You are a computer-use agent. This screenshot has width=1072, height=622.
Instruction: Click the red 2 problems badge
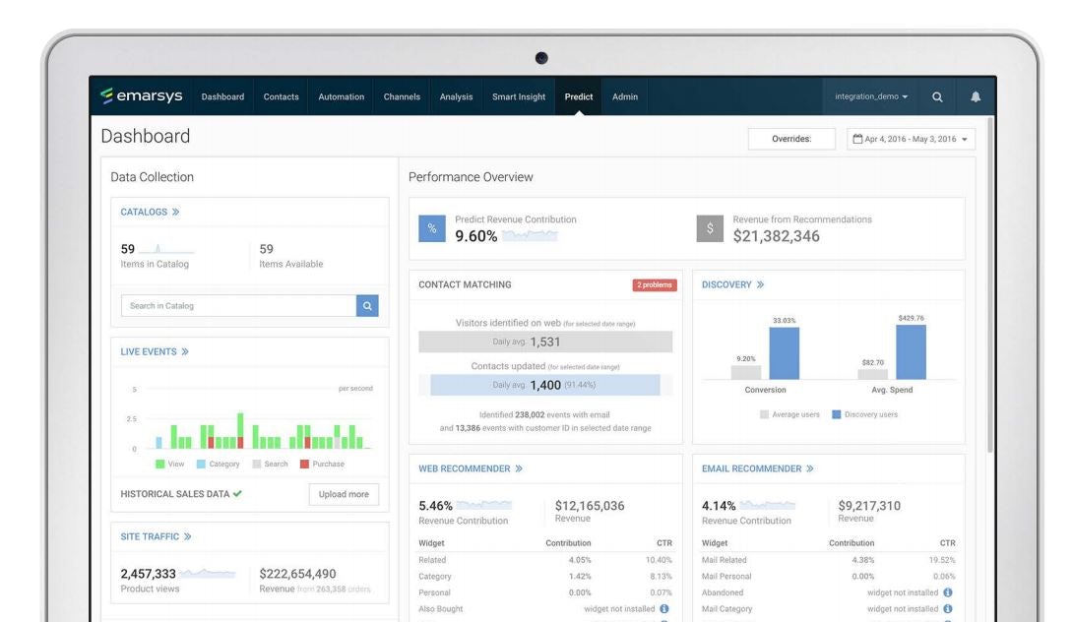(654, 285)
